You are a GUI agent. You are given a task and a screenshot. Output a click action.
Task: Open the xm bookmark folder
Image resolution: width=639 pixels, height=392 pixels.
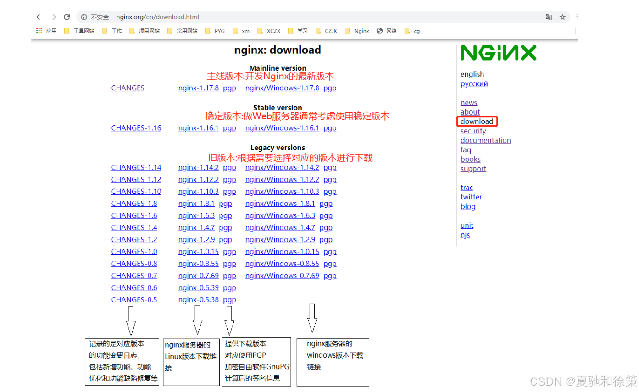point(241,31)
